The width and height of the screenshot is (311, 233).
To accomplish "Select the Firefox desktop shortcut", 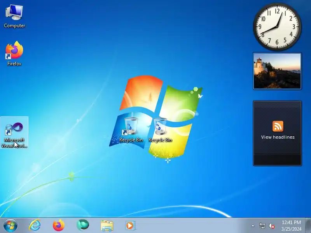I will (x=14, y=54).
